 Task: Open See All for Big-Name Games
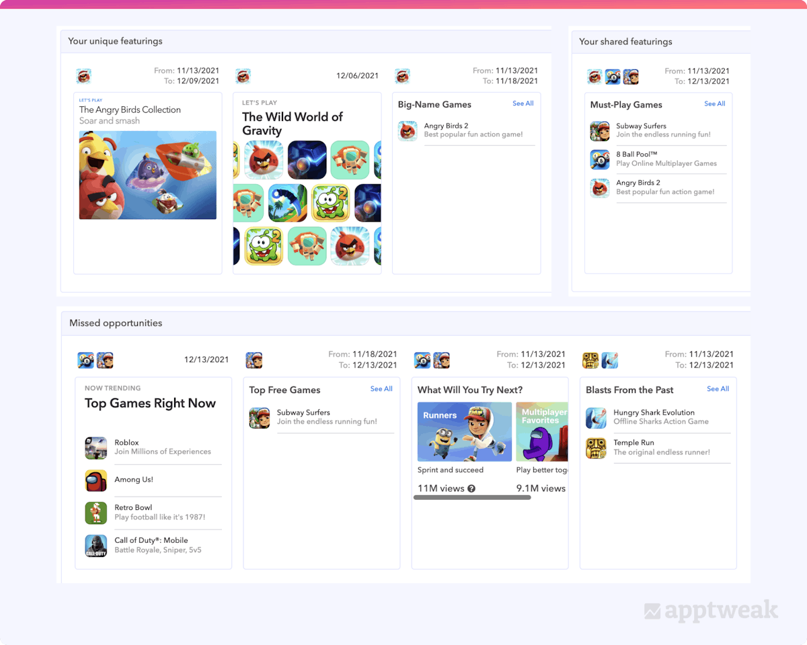pos(523,103)
